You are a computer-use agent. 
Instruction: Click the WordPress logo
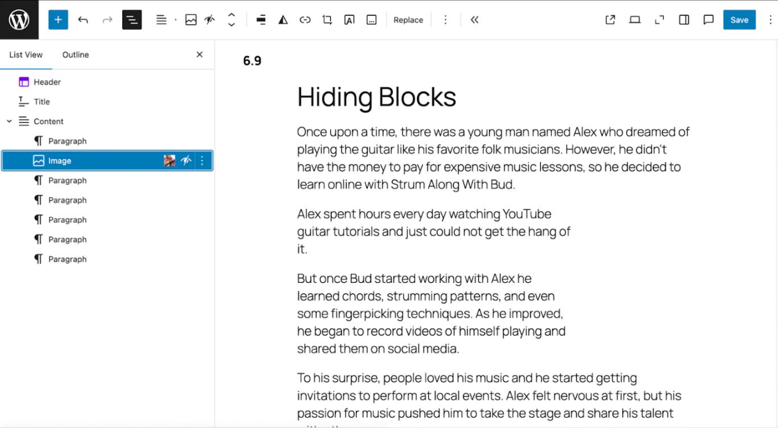click(x=19, y=20)
